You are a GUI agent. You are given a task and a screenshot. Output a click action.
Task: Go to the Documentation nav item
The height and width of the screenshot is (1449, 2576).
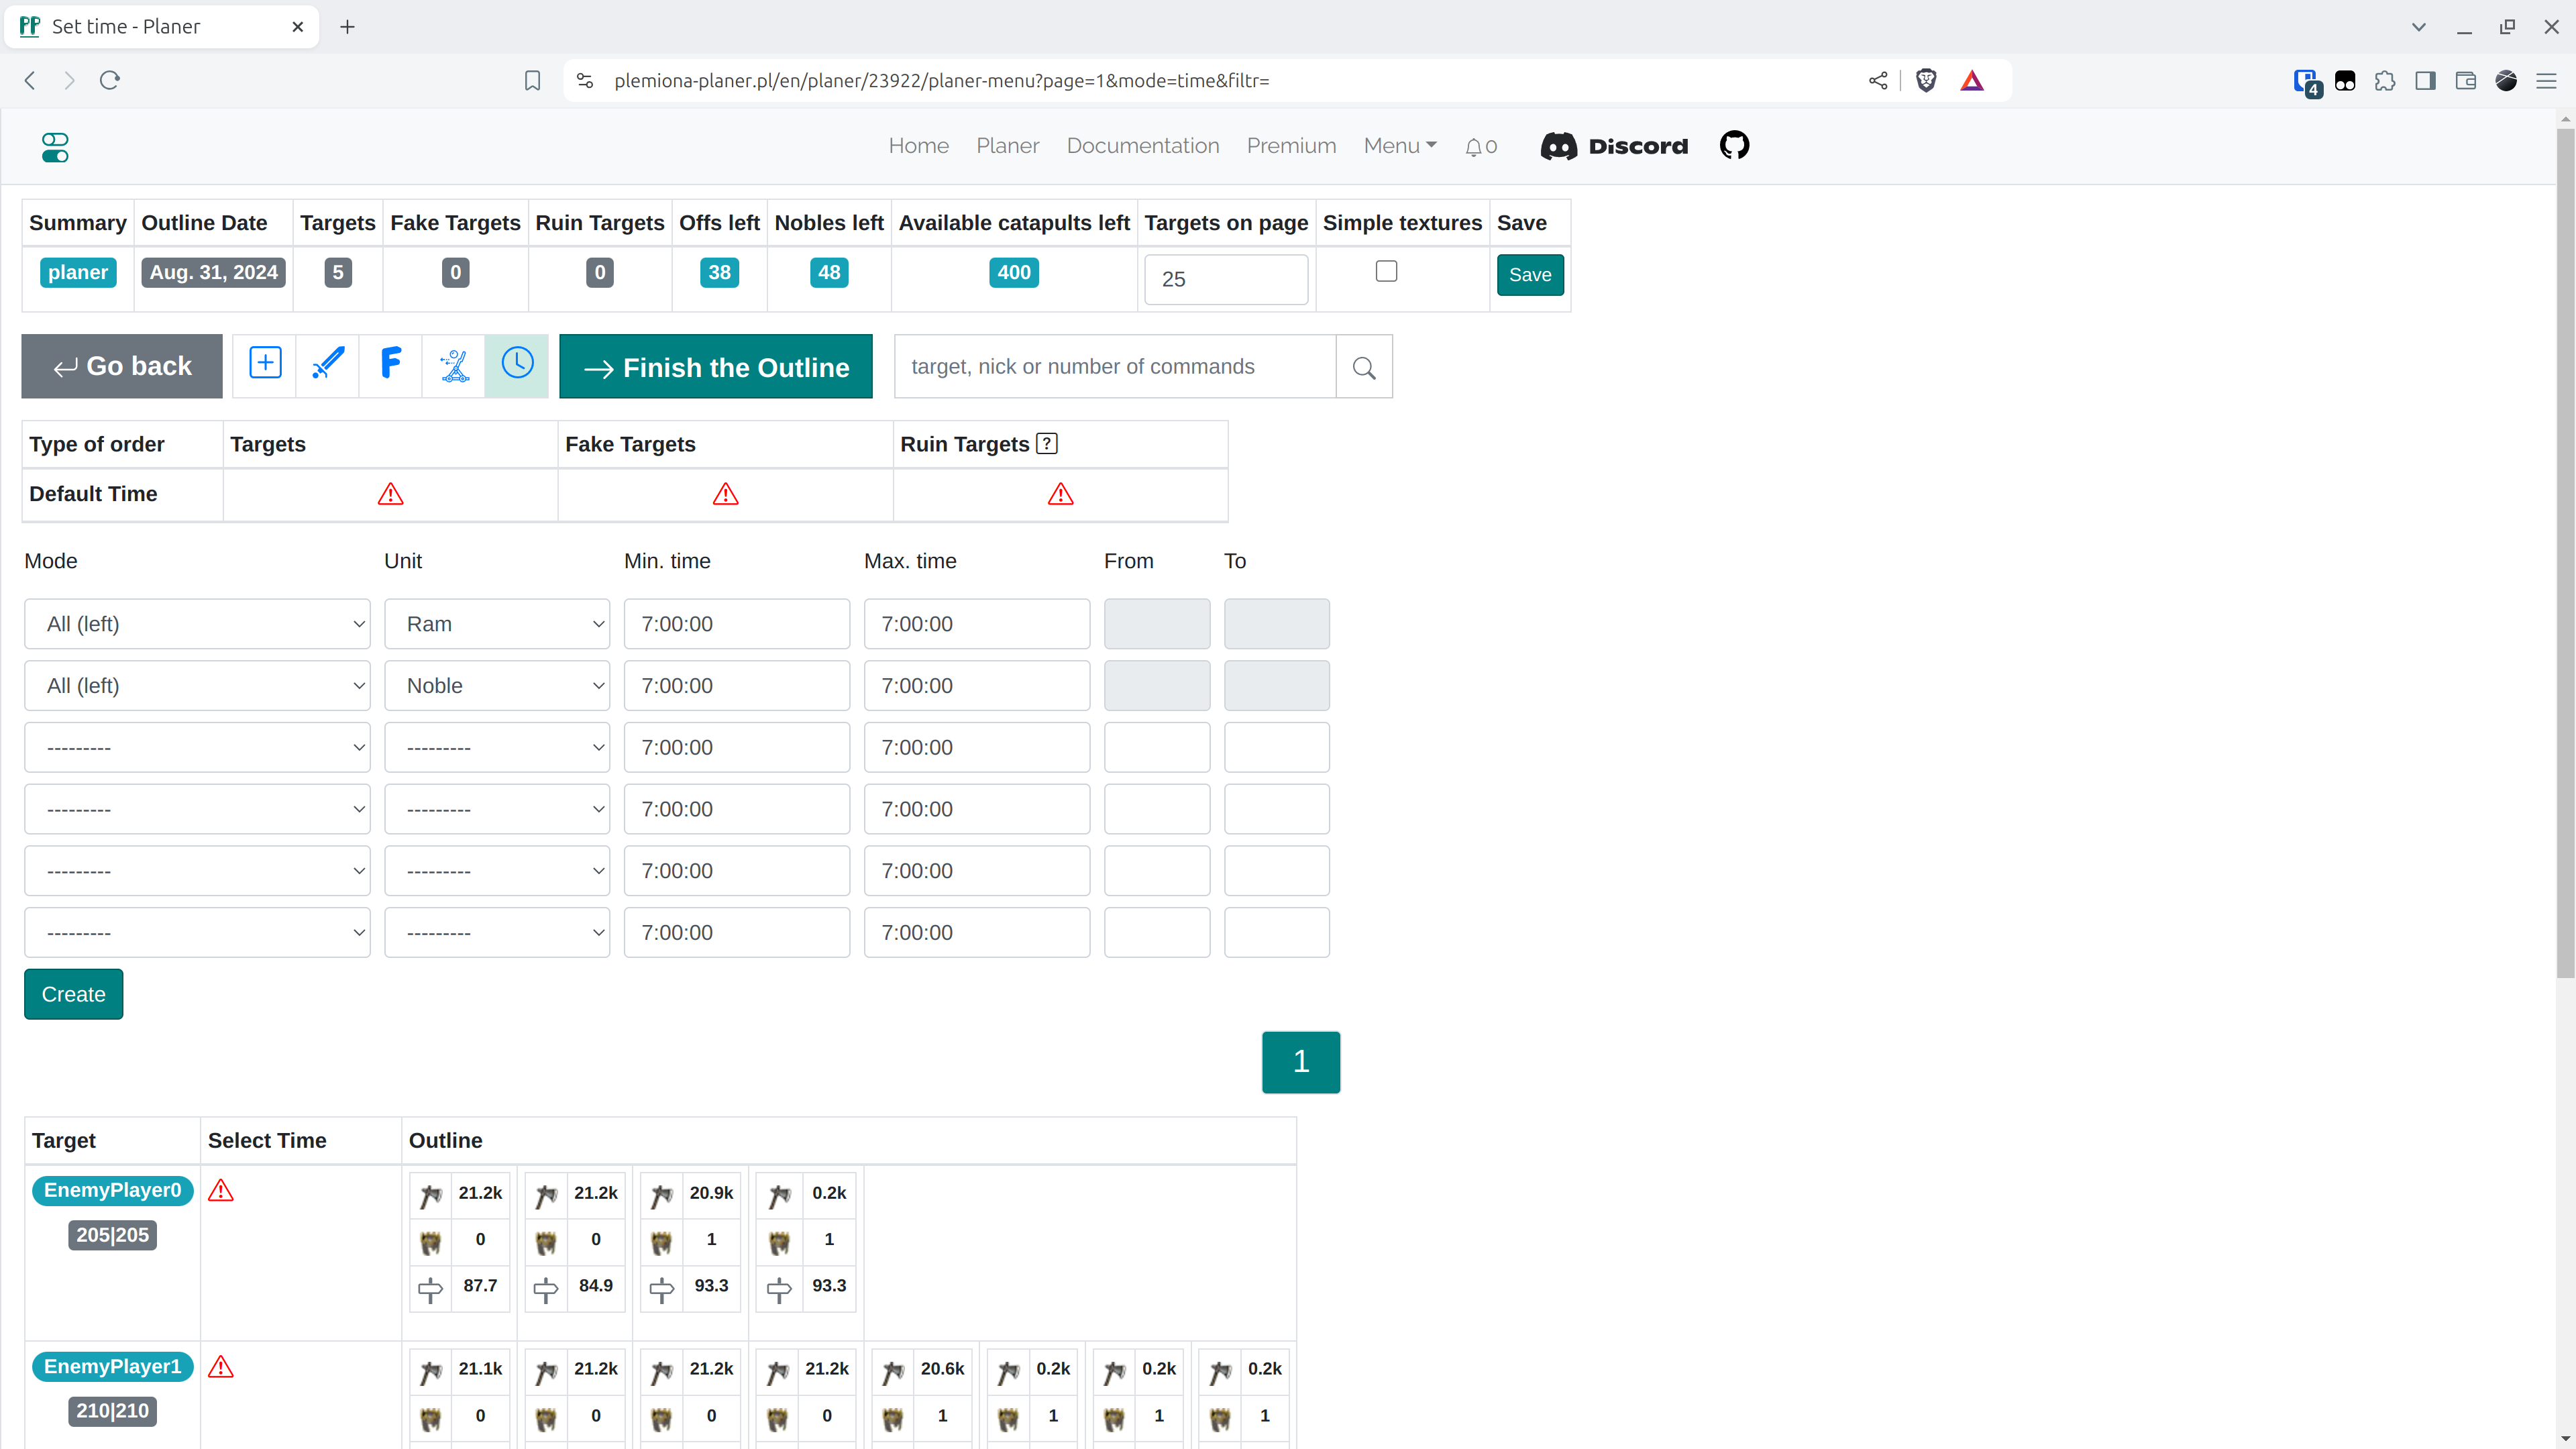[1142, 146]
